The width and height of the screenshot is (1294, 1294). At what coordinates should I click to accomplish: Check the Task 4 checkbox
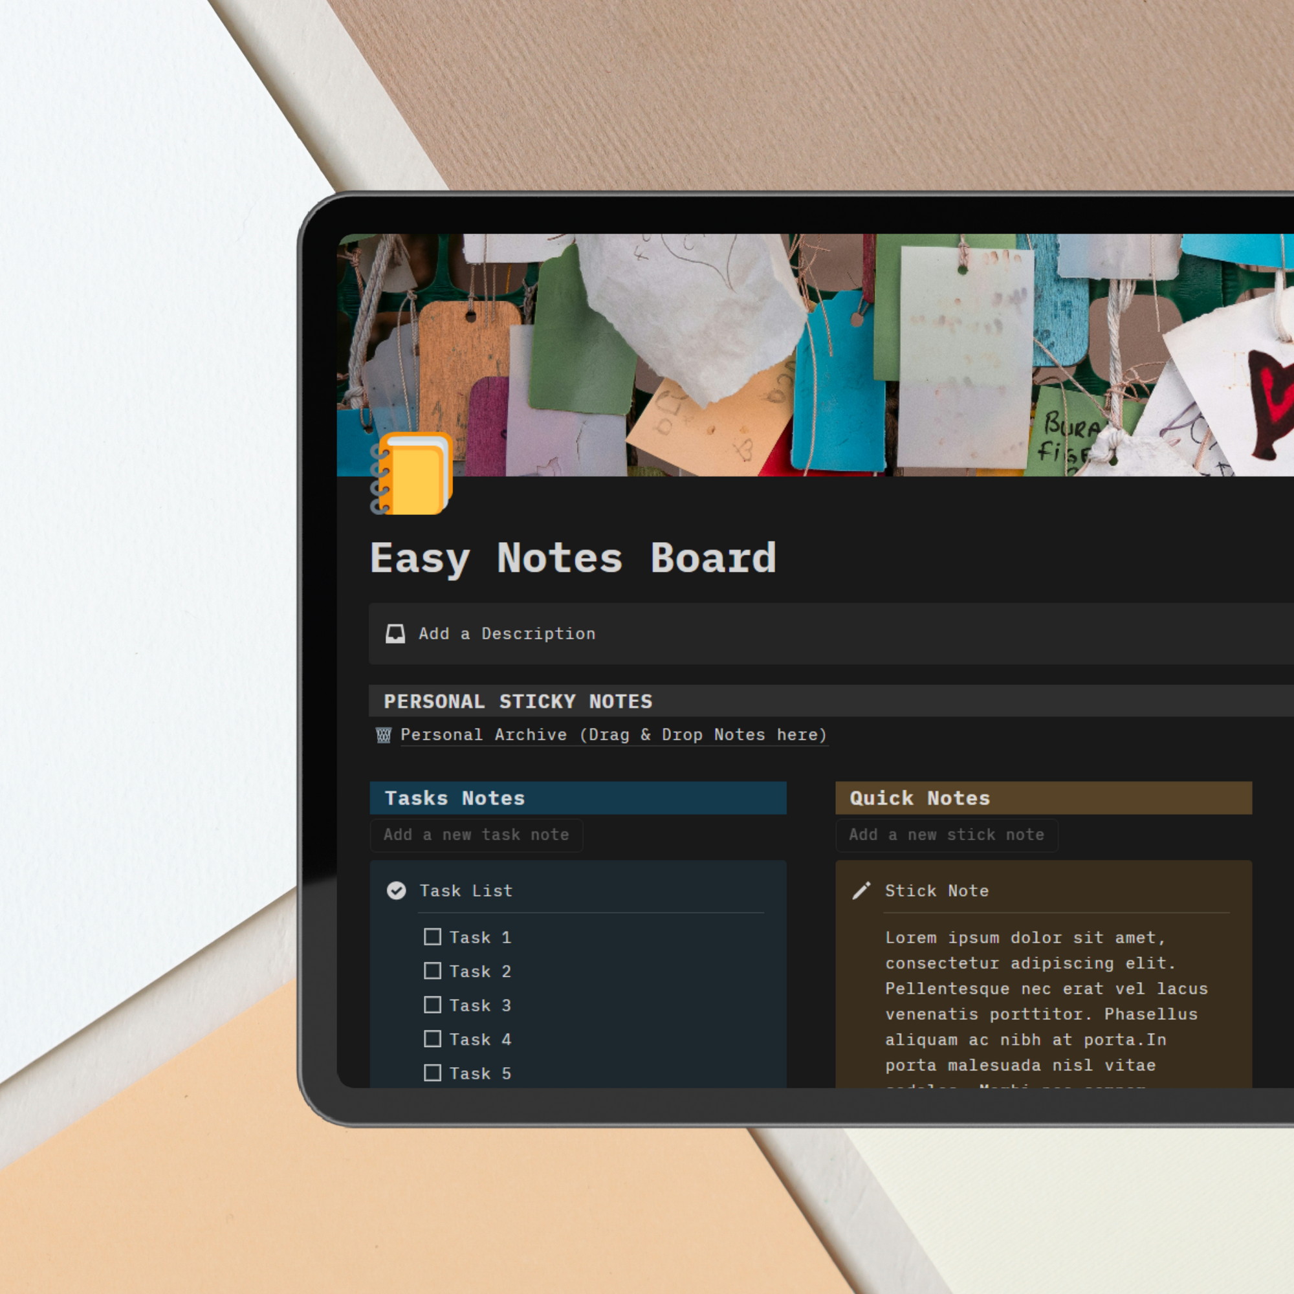(433, 1040)
